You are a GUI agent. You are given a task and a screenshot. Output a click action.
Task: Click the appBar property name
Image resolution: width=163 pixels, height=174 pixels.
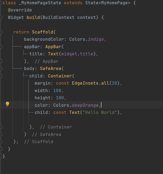pyautogui.click(x=32, y=47)
